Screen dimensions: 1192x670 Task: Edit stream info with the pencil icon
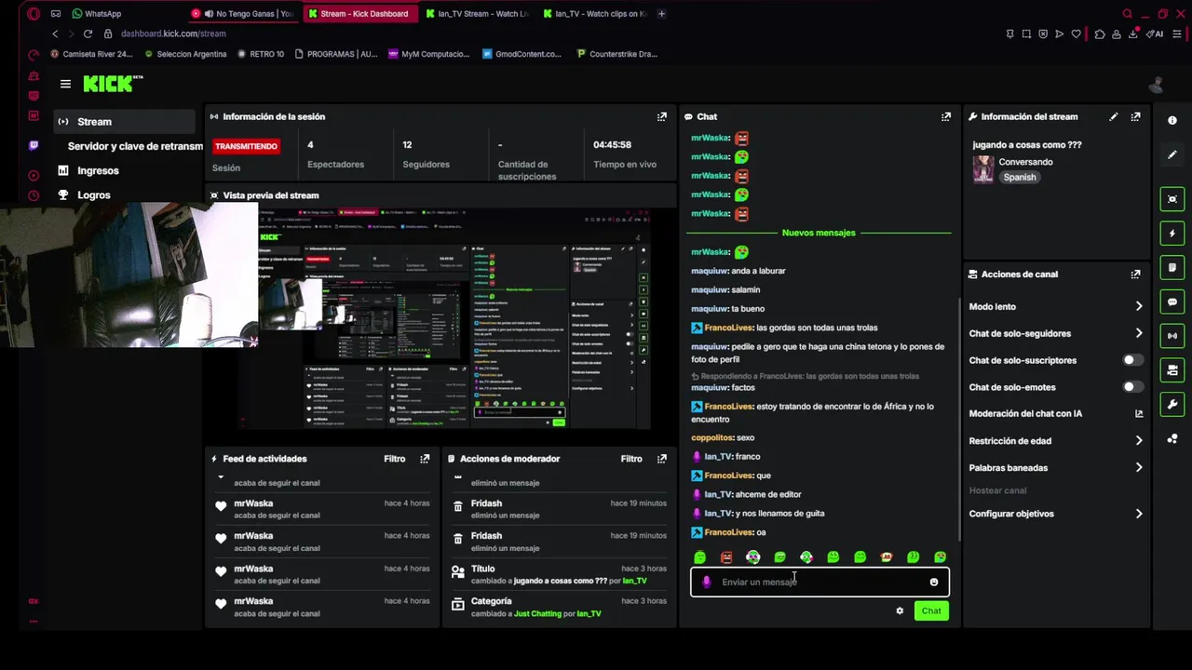point(1114,116)
